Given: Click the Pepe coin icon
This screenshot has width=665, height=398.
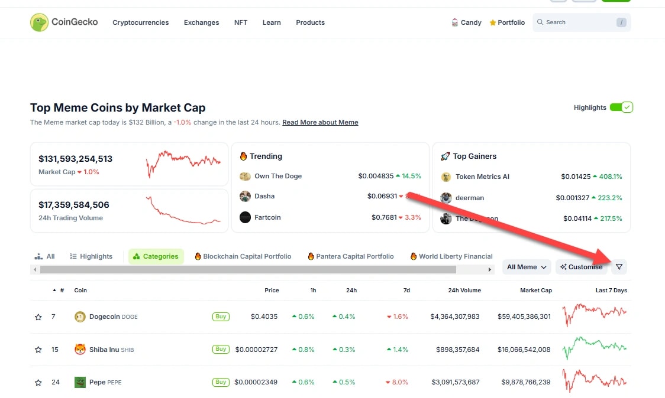Looking at the screenshot, I should click(80, 382).
